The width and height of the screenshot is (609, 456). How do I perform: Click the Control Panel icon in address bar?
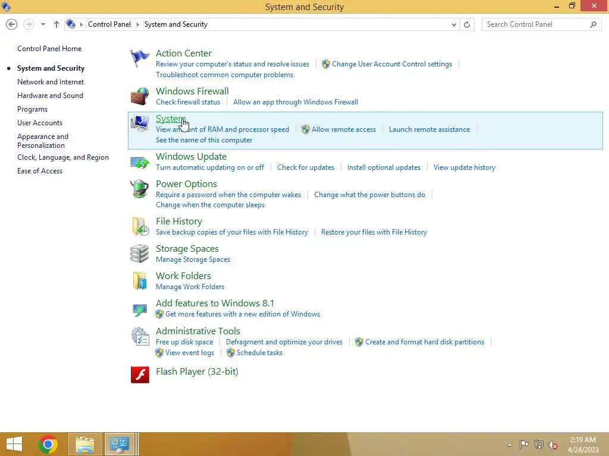click(71, 24)
